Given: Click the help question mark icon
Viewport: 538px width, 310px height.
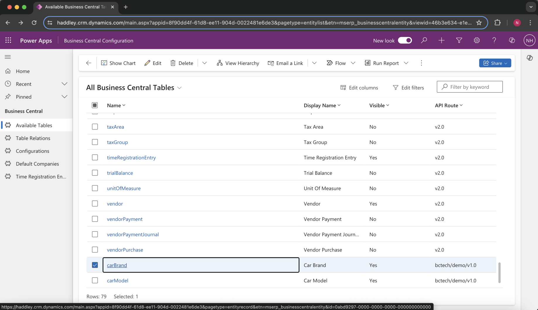Looking at the screenshot, I should pyautogui.click(x=494, y=40).
